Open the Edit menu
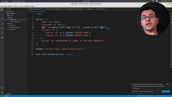 [5, 6]
